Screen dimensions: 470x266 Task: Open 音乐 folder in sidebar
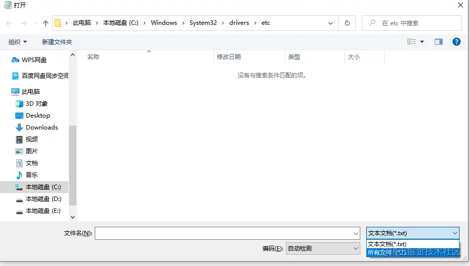(x=31, y=175)
